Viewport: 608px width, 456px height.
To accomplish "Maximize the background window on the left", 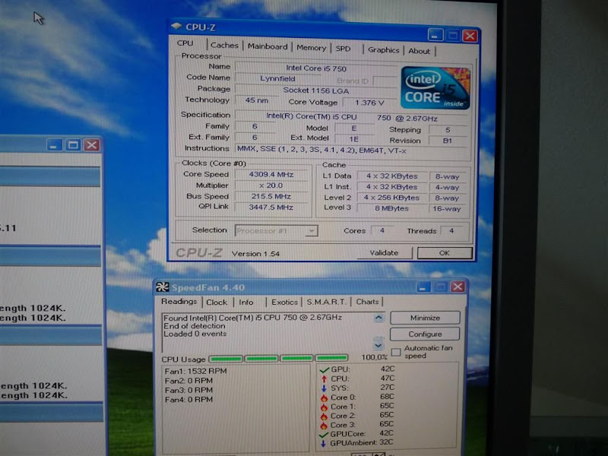I will [x=72, y=145].
